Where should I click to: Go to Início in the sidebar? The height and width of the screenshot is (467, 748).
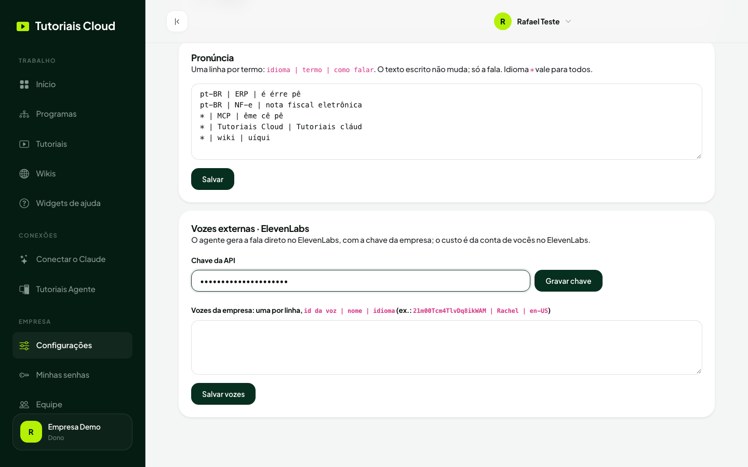[72, 85]
